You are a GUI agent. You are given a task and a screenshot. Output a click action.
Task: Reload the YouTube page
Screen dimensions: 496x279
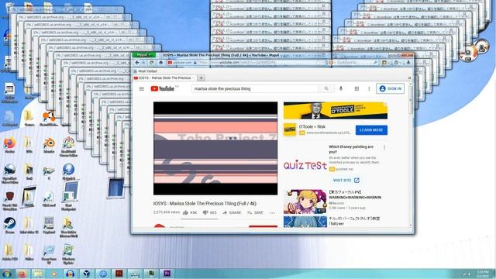click(152, 63)
